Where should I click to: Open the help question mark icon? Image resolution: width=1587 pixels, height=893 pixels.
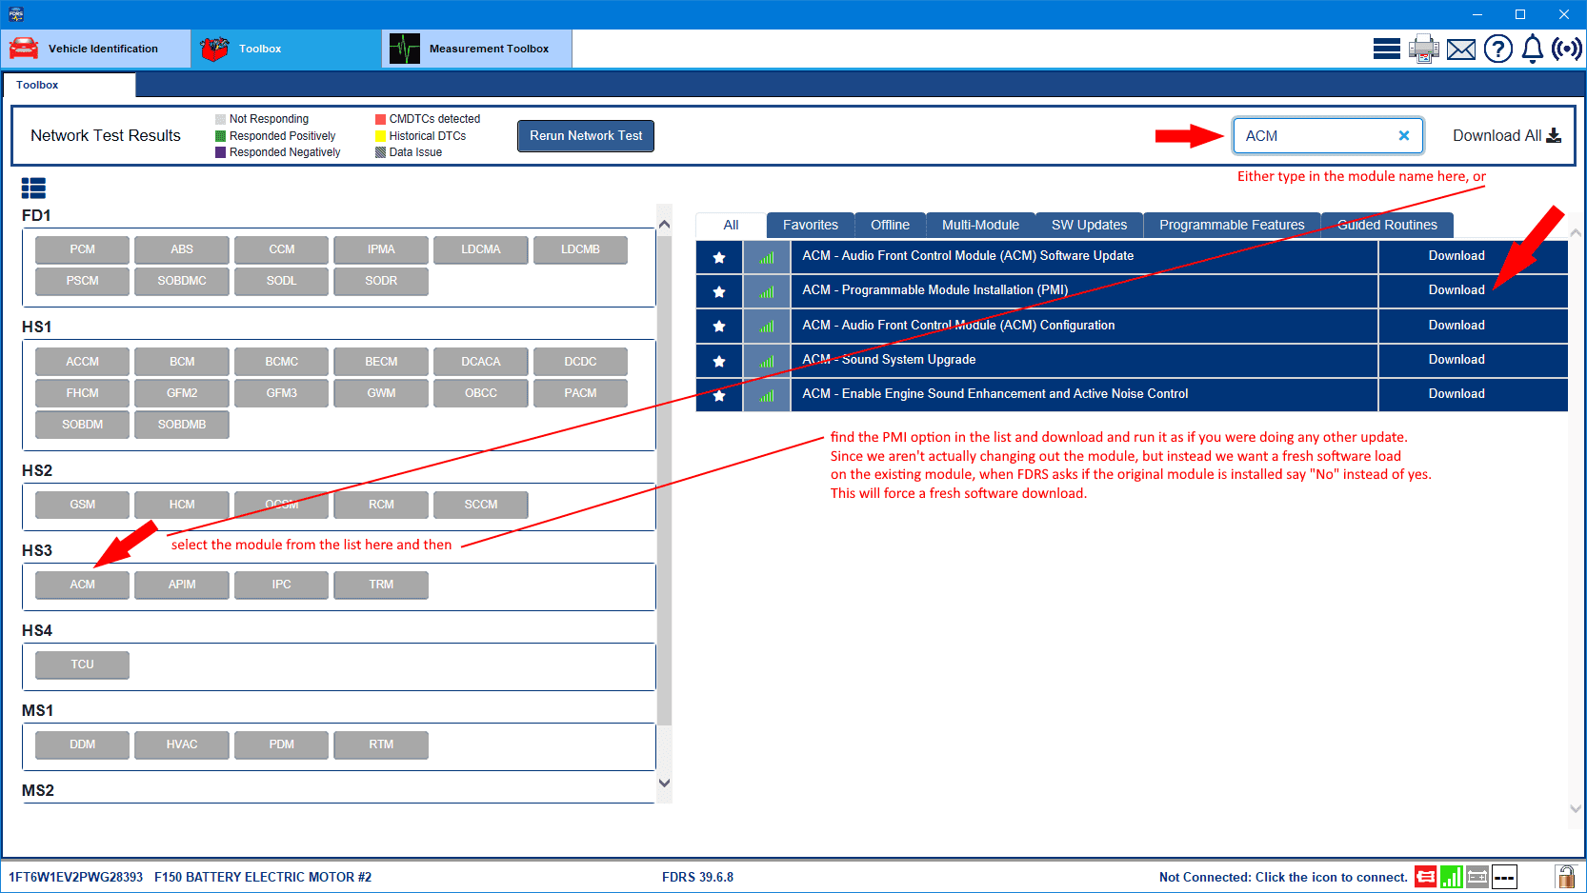click(x=1497, y=49)
